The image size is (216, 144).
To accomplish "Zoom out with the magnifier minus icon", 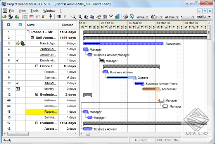I will pos(73,17).
